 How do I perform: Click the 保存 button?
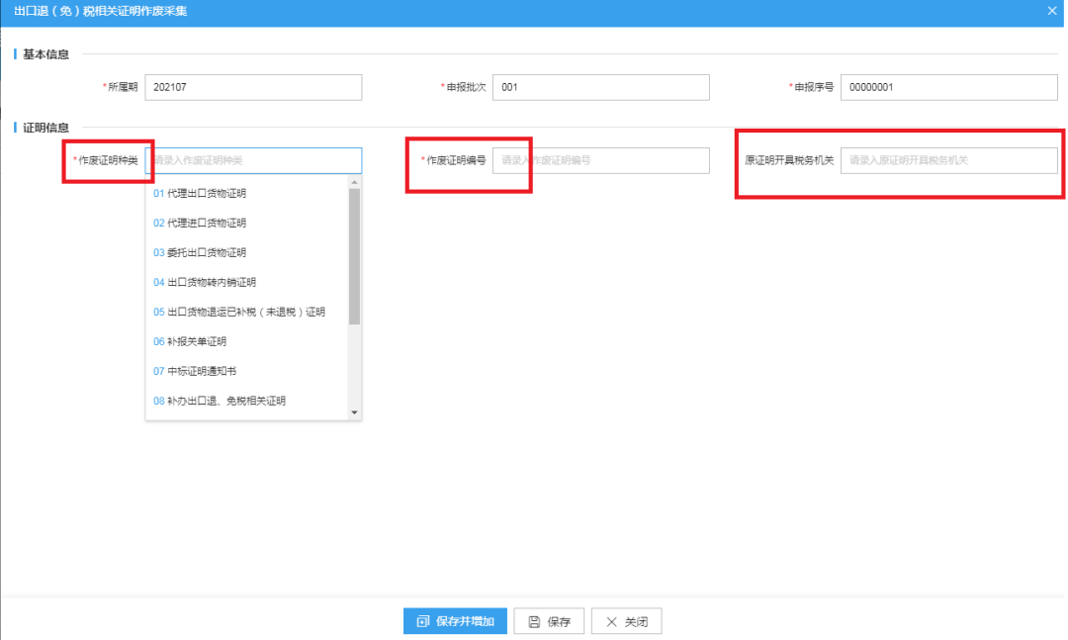pyautogui.click(x=549, y=621)
